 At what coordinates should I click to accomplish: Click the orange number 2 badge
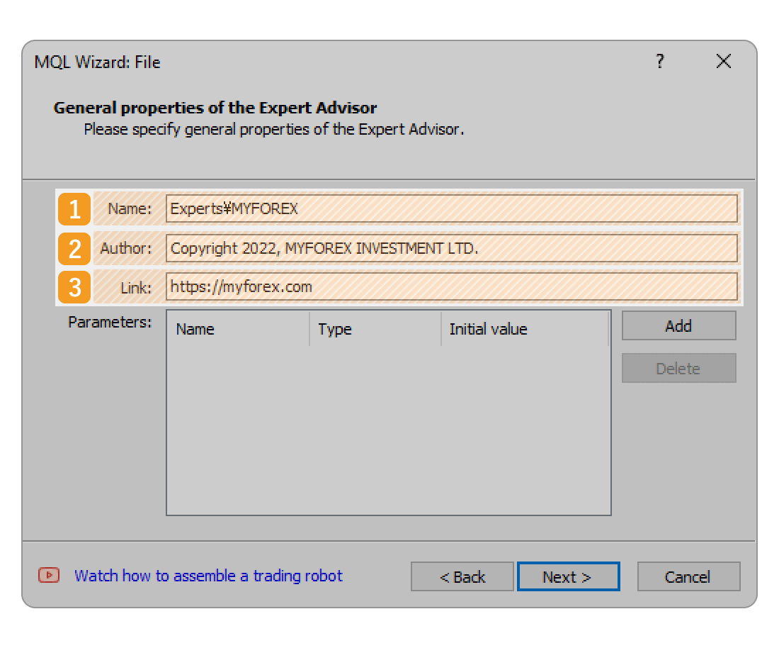(x=74, y=248)
